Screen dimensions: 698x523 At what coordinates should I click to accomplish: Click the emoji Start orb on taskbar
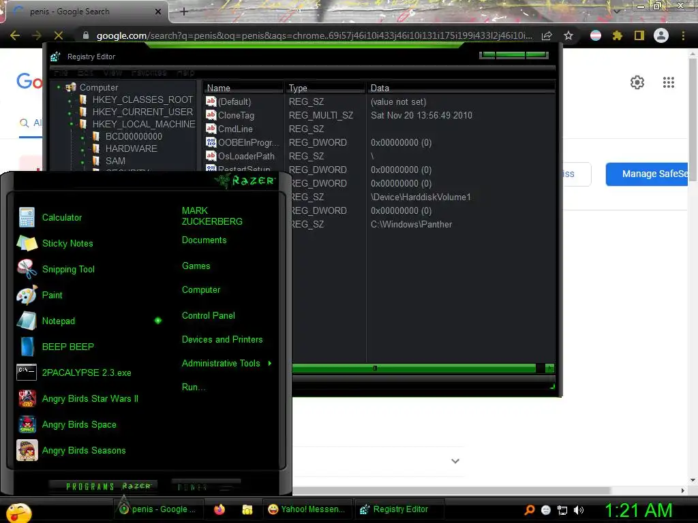(18, 513)
